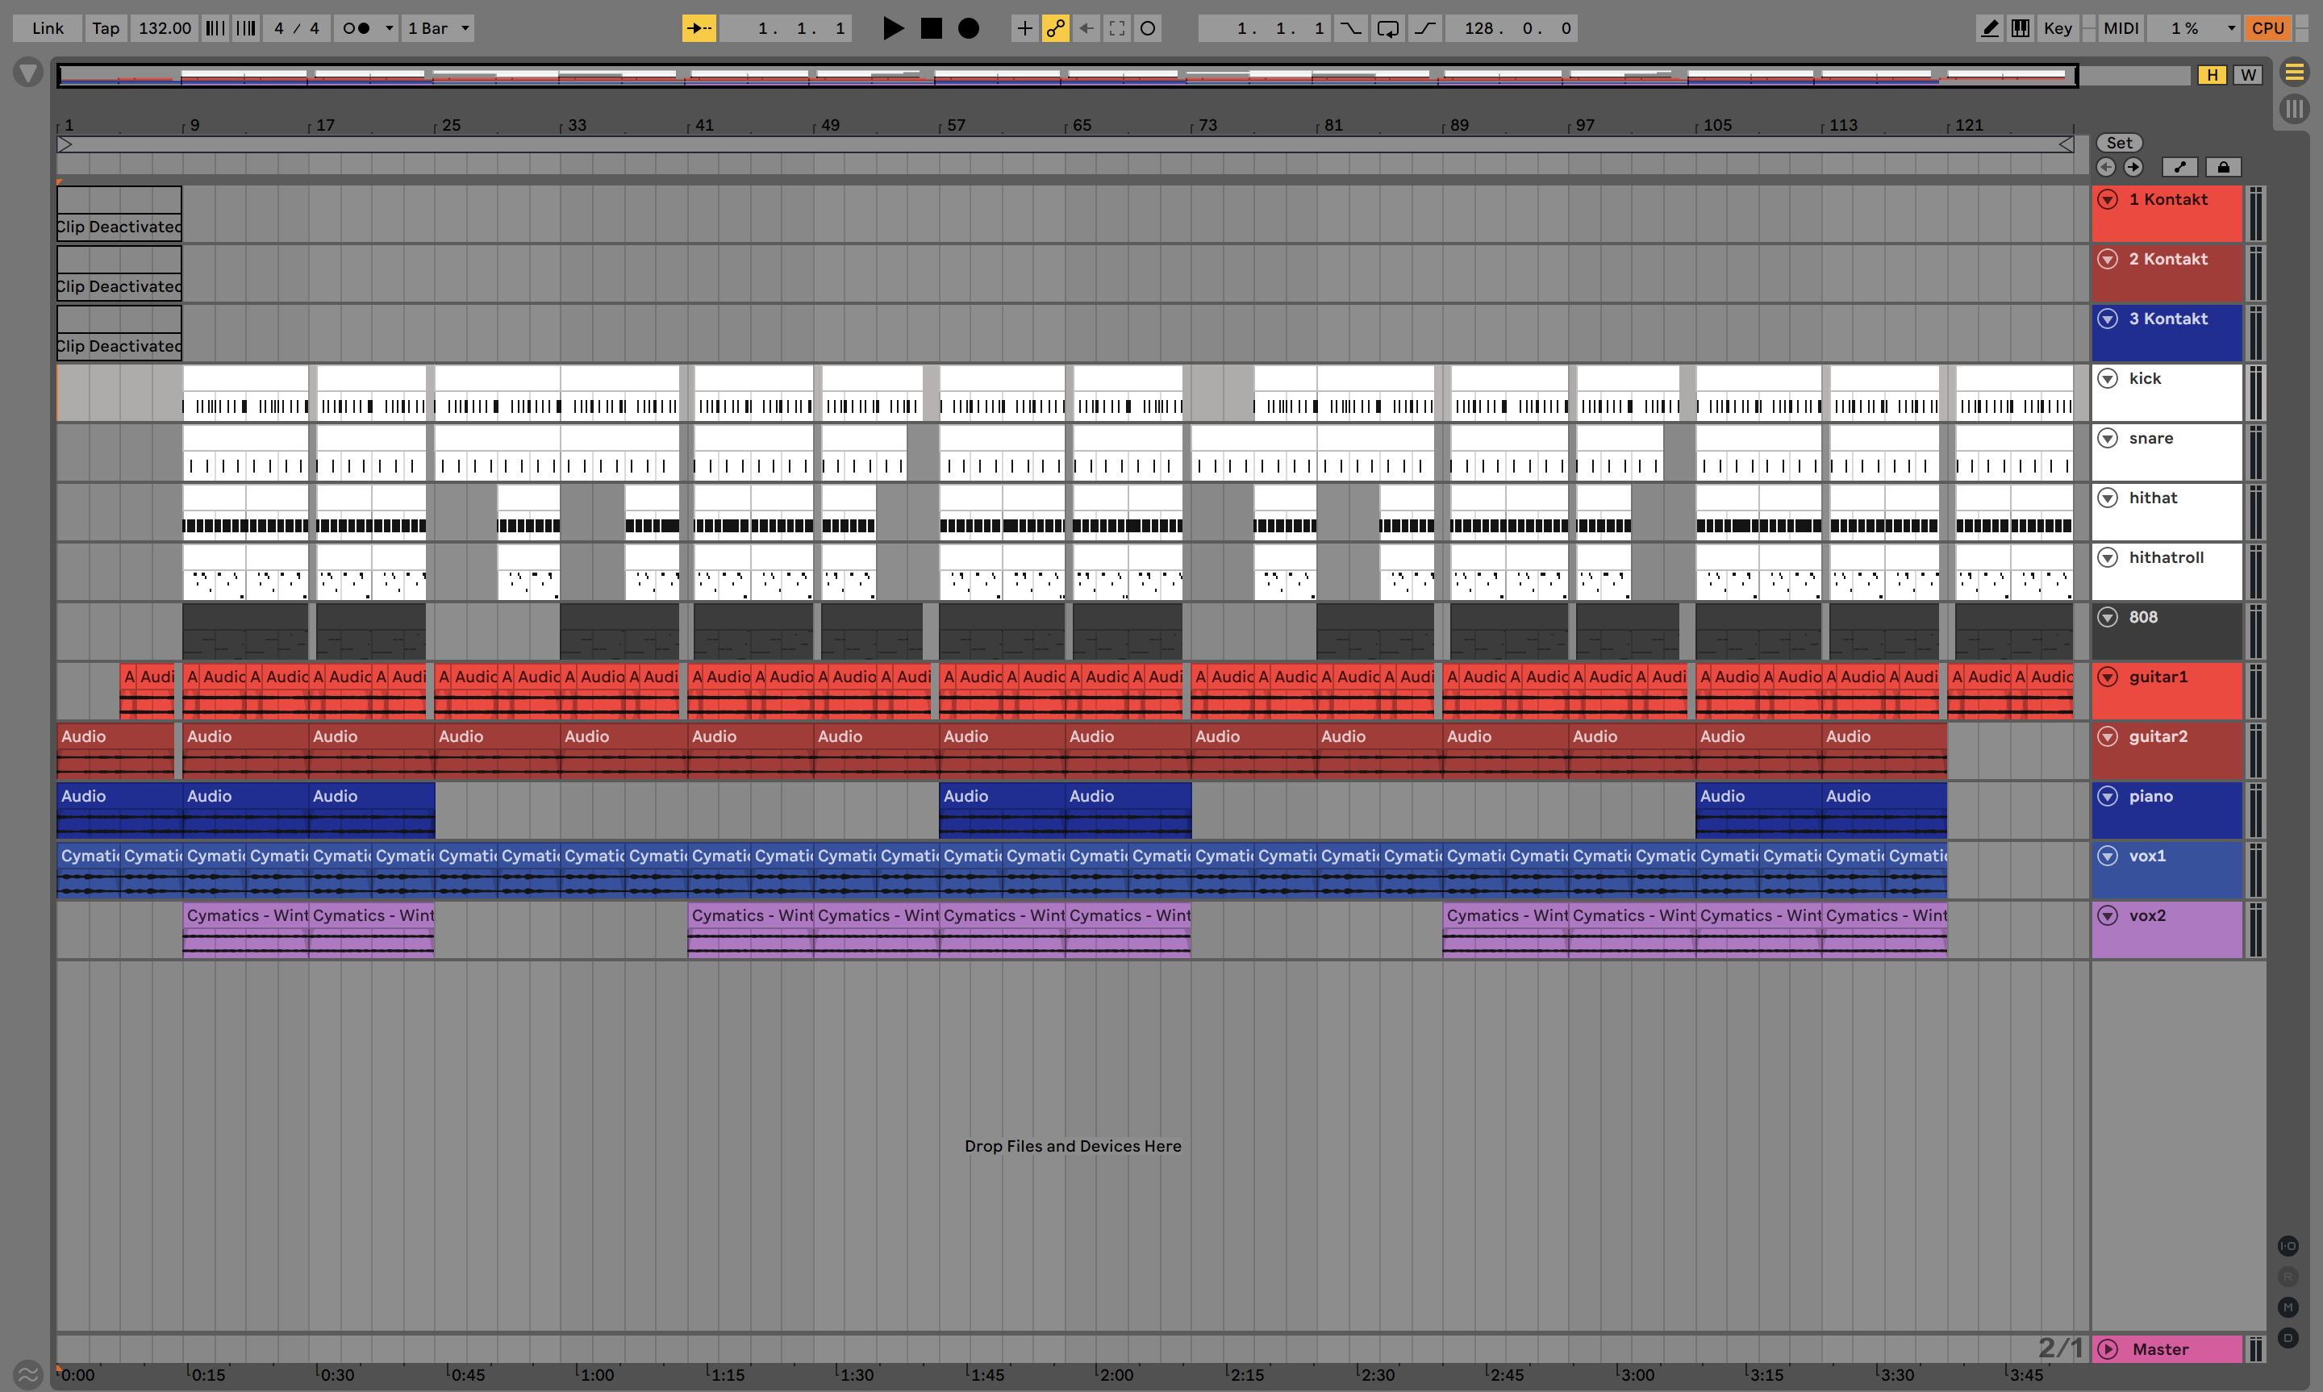Screen dimensions: 2323x1392
Task: Click the tempo field showing 132.00
Action: coord(164,28)
